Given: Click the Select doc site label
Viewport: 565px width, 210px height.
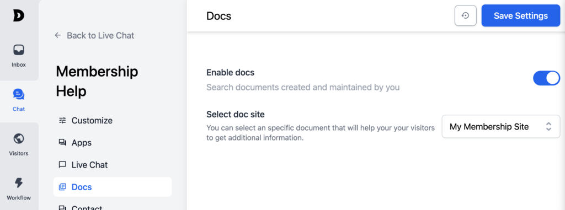Looking at the screenshot, I should pyautogui.click(x=235, y=115).
